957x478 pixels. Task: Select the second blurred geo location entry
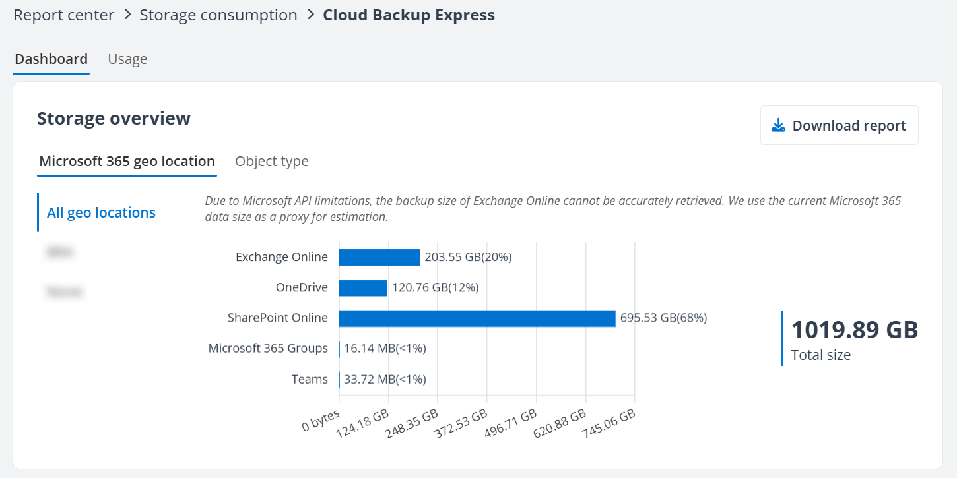[64, 291]
